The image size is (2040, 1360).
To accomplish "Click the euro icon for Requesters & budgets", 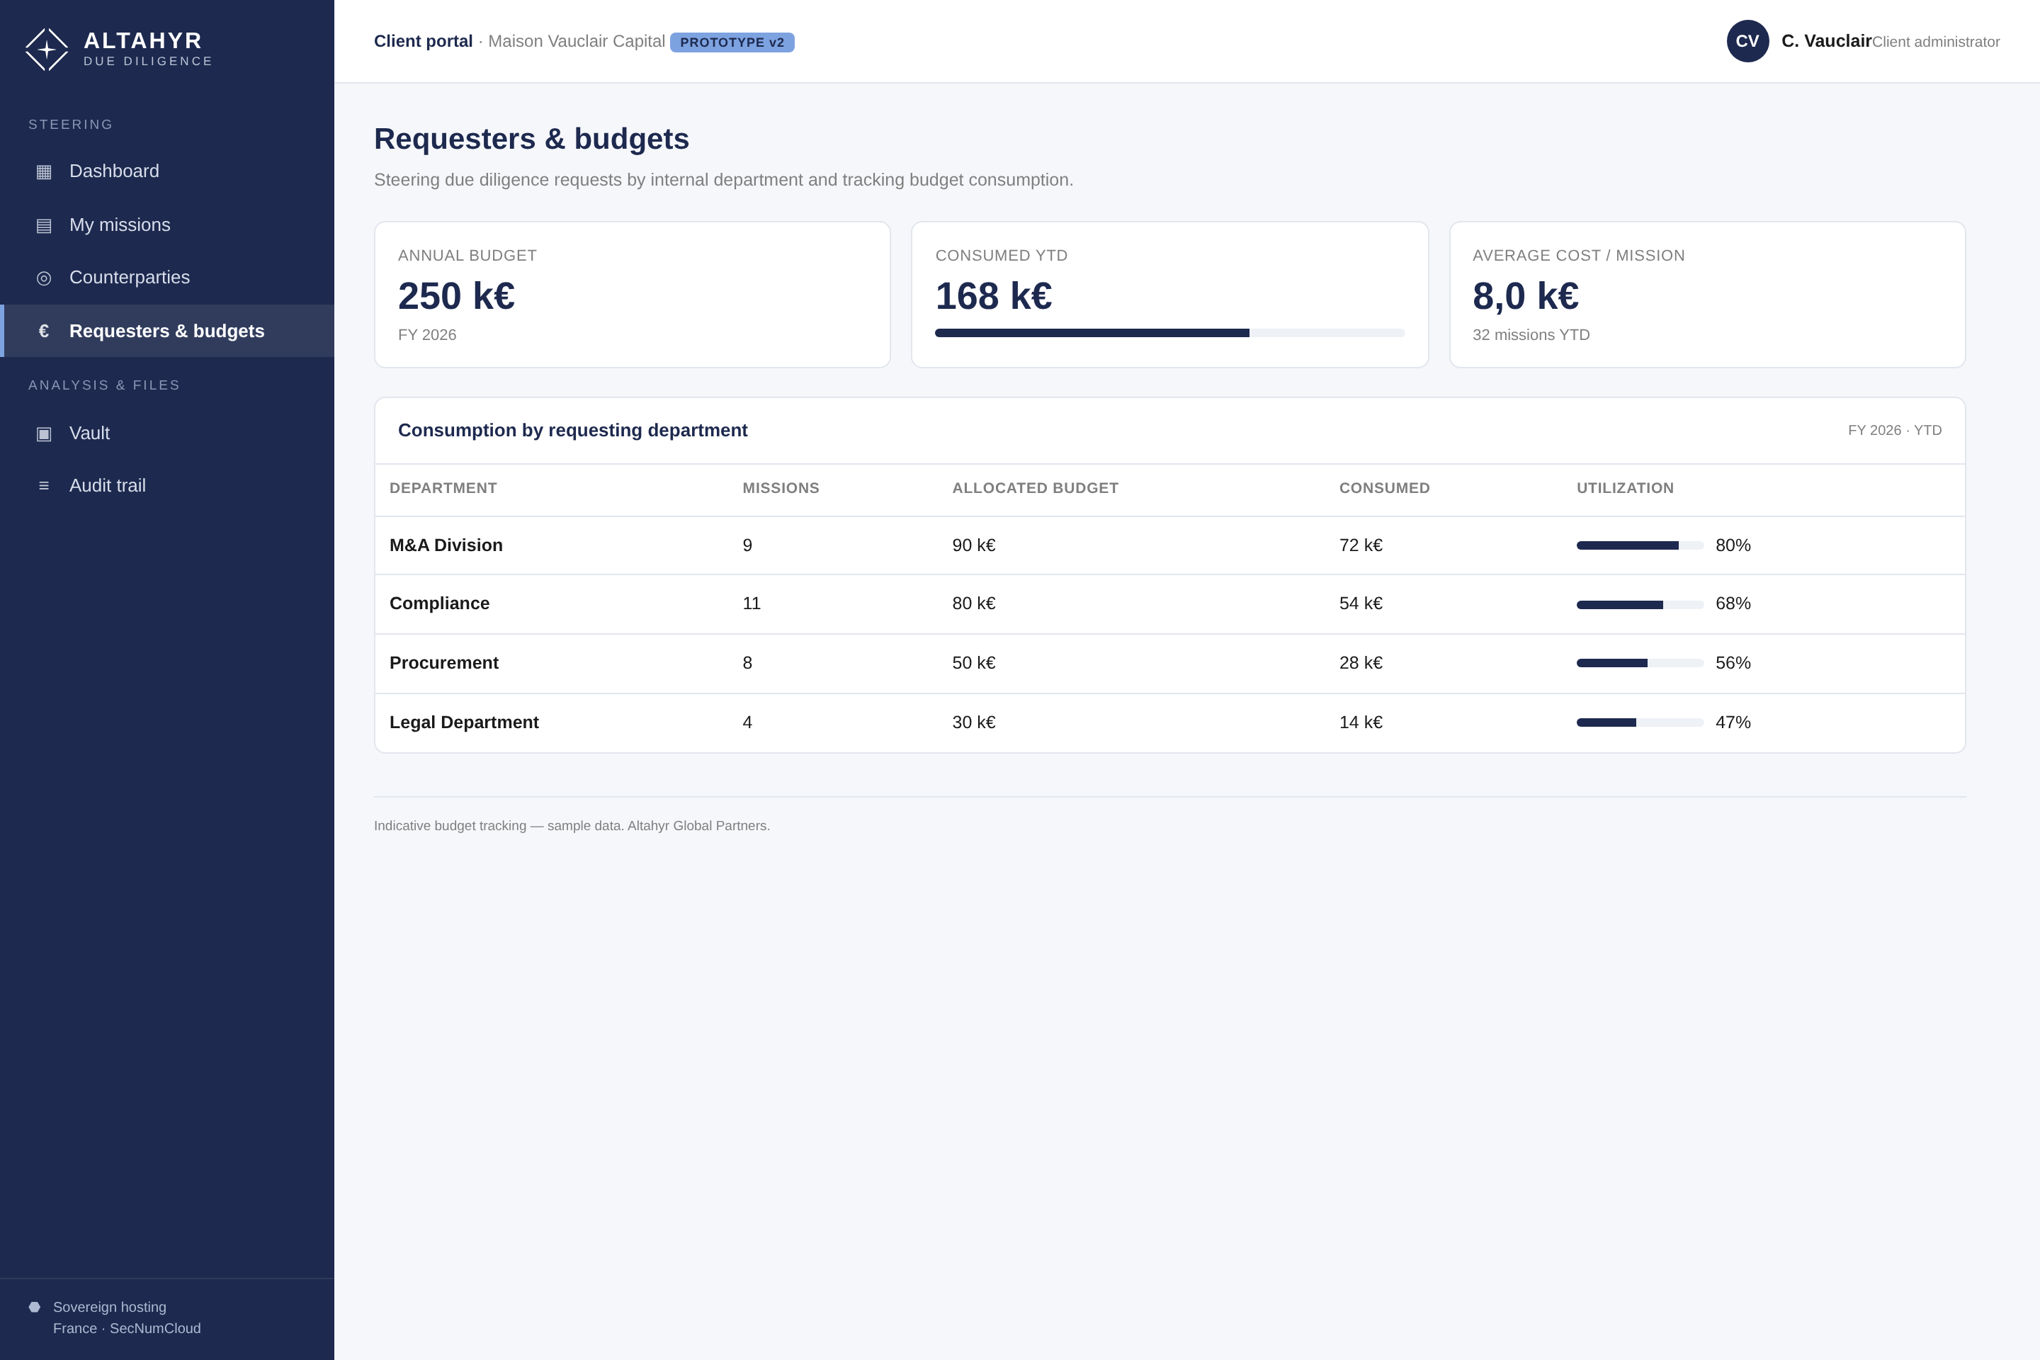I will 43,331.
